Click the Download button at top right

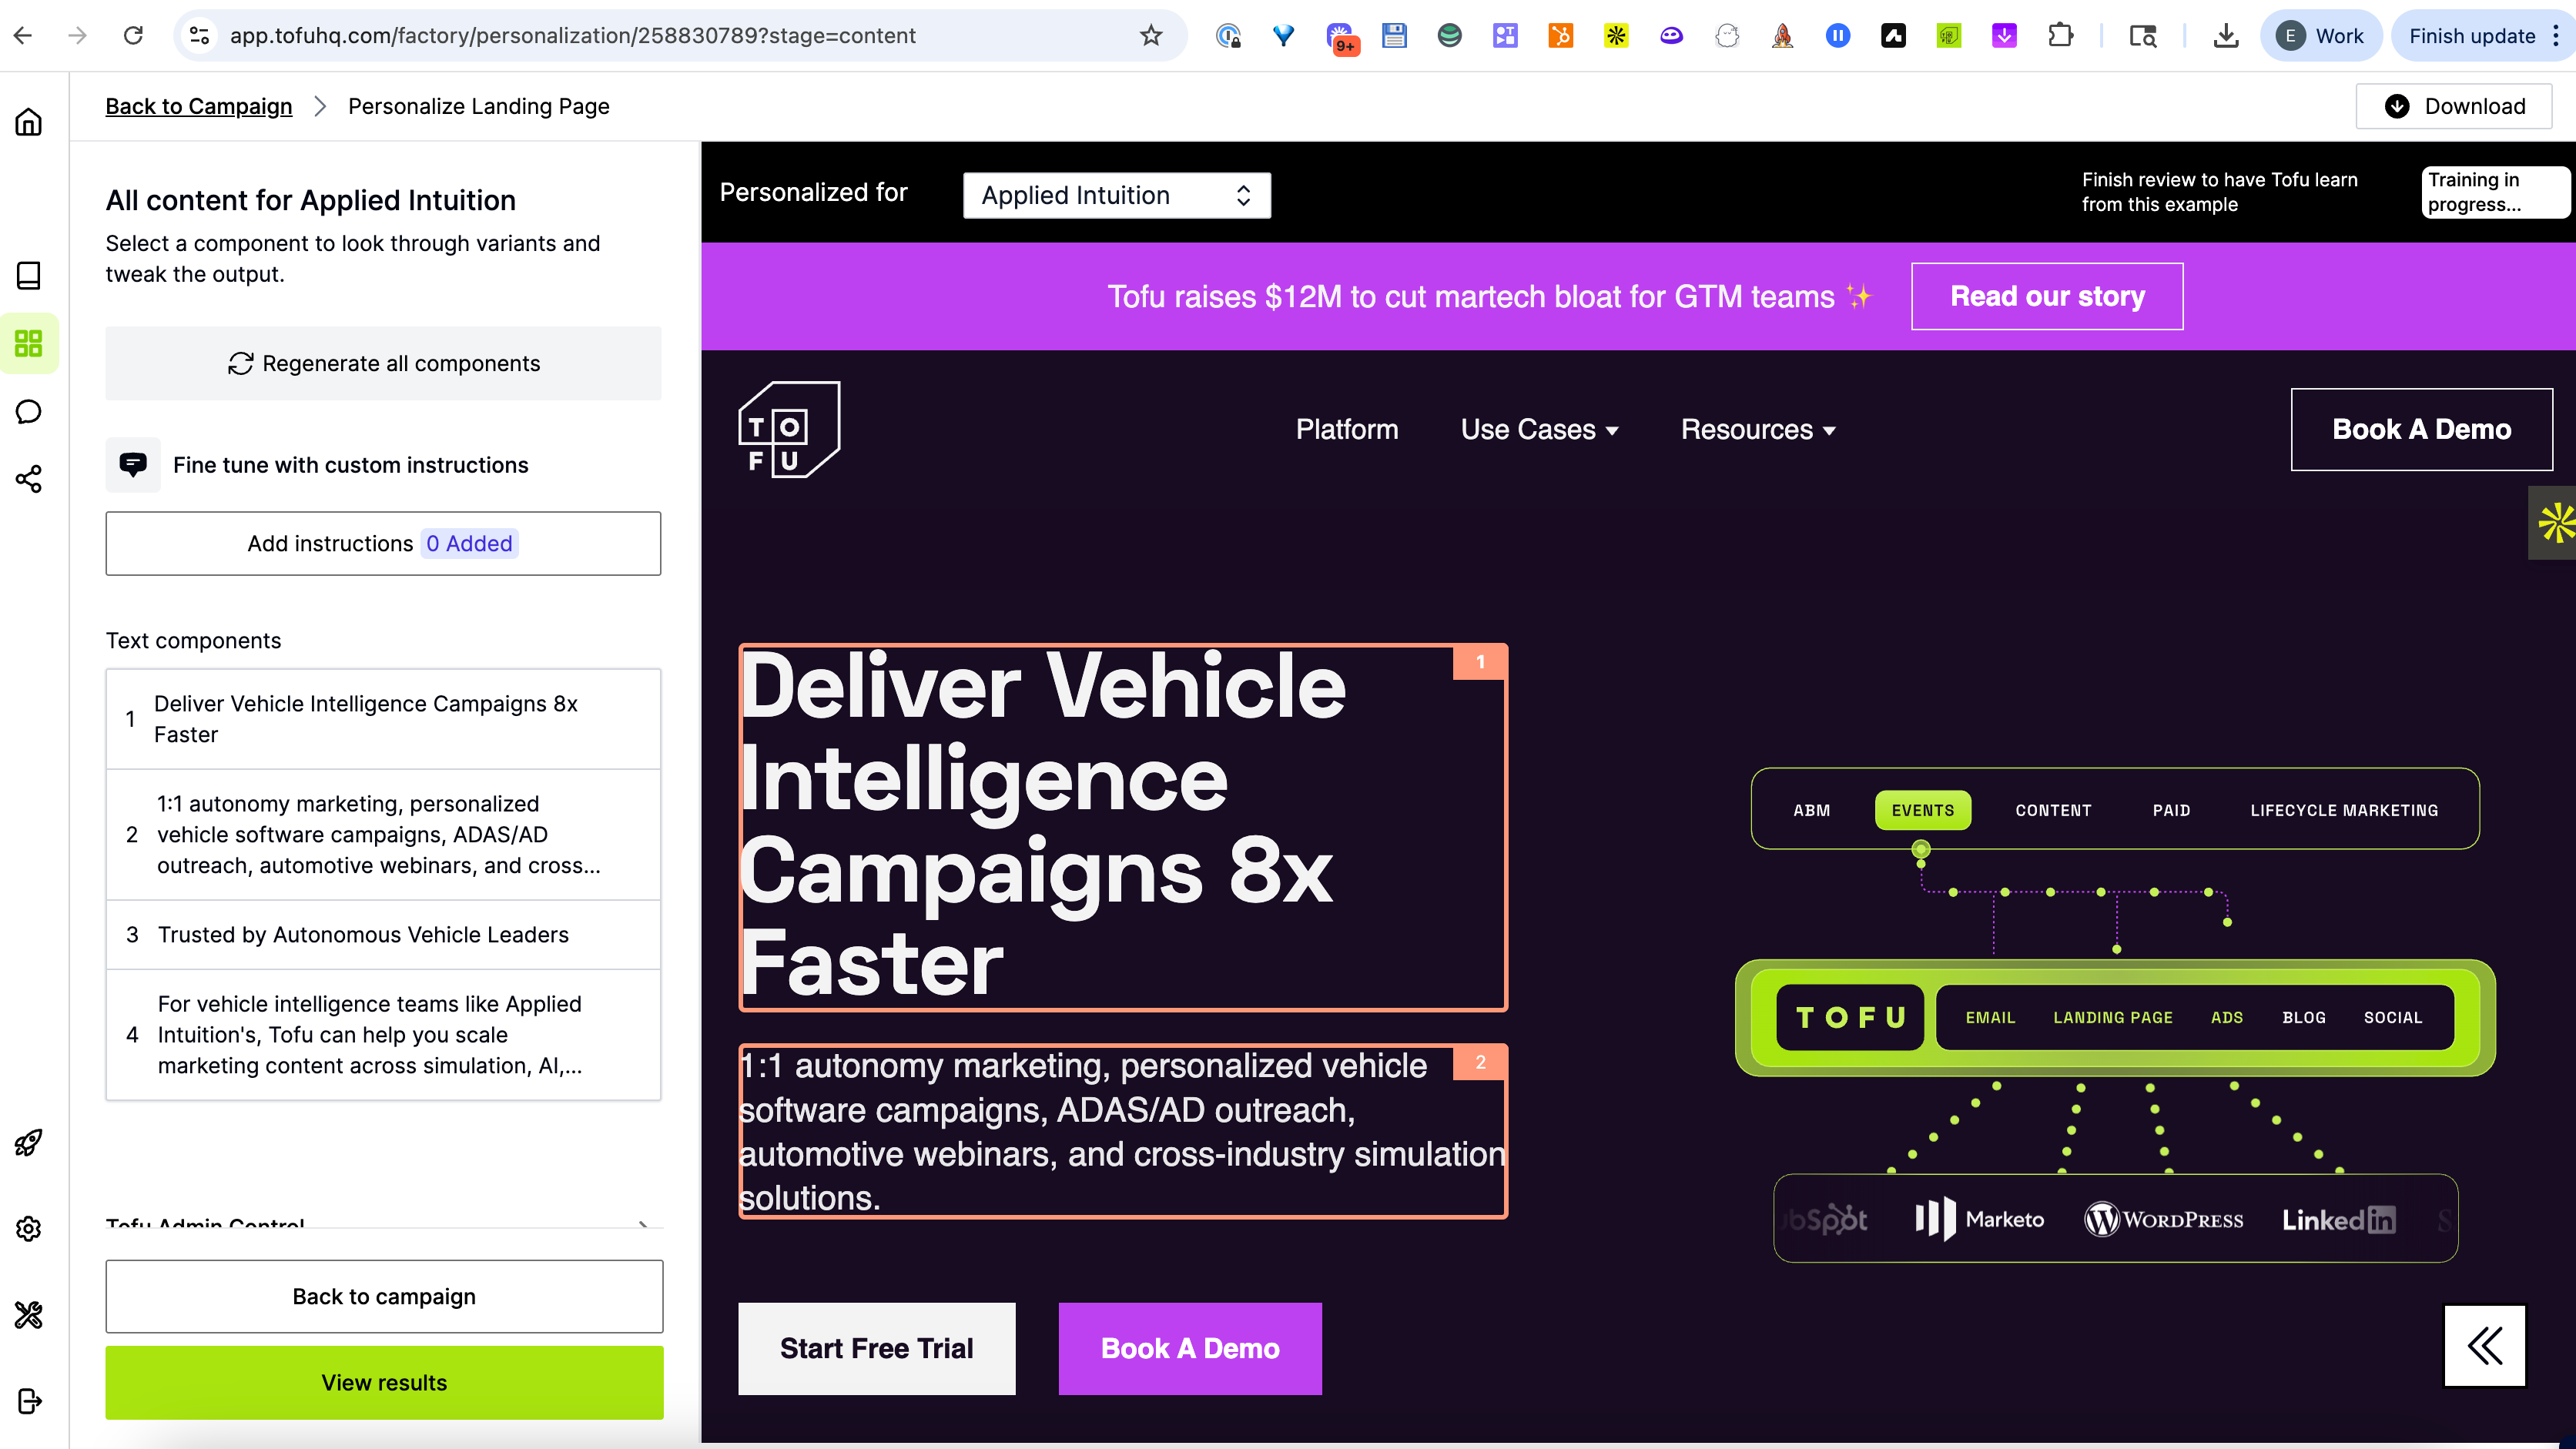coord(2454,106)
